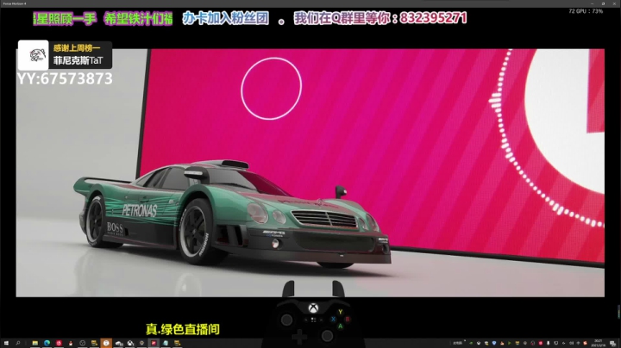Click the QQ group number 832395271

click(433, 18)
